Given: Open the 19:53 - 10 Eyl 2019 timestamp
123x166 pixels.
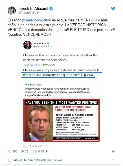Looking at the screenshot, I should [x=34, y=151].
